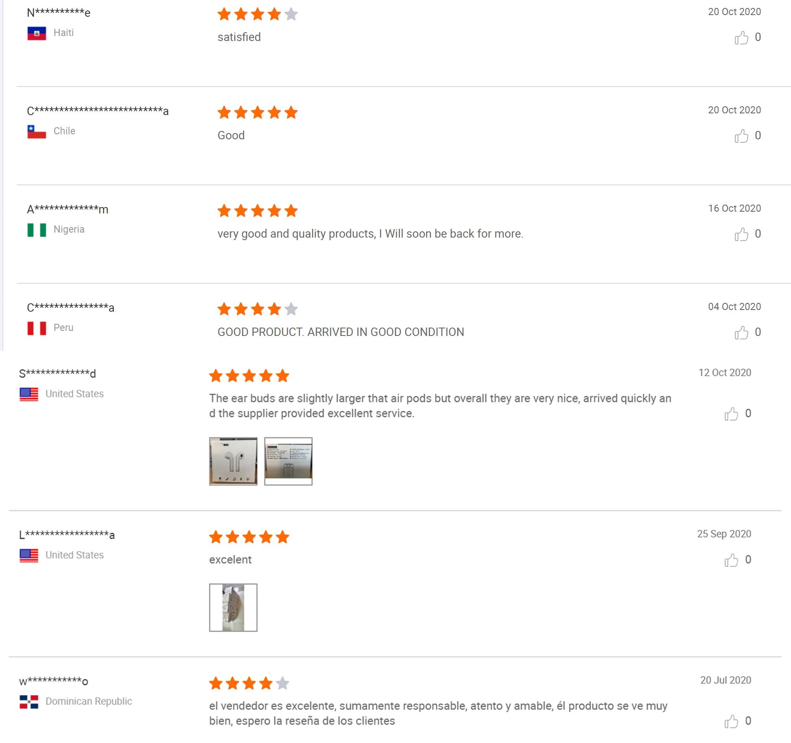The height and width of the screenshot is (743, 791).
Task: Like the Nigeria quality products review
Action: (x=741, y=234)
